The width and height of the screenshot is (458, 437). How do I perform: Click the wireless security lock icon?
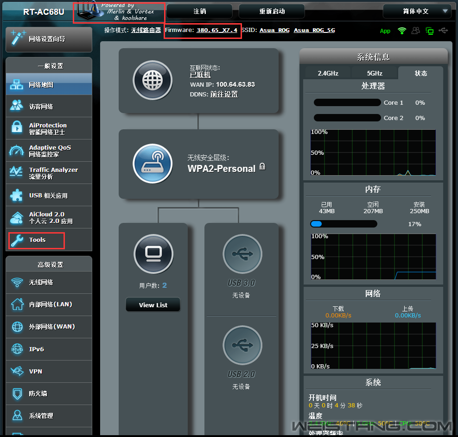pos(262,166)
